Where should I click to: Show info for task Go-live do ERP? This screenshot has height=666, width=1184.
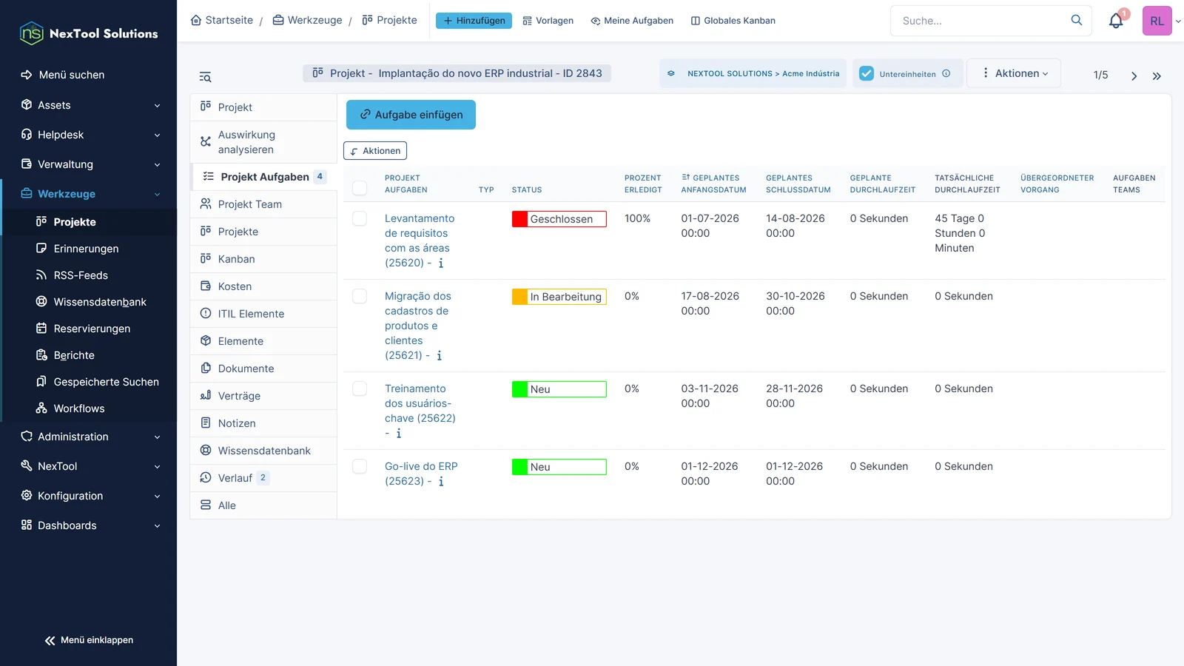pos(441,481)
